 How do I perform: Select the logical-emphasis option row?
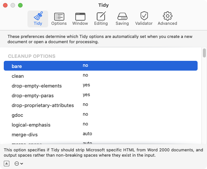[x=100, y=125]
